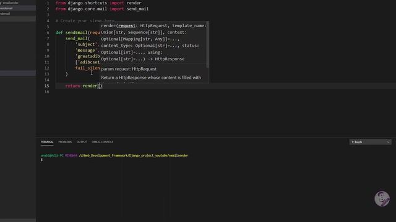This screenshot has width=396, height=222.
Task: Click the 'subject' string argument
Action: [x=86, y=44]
